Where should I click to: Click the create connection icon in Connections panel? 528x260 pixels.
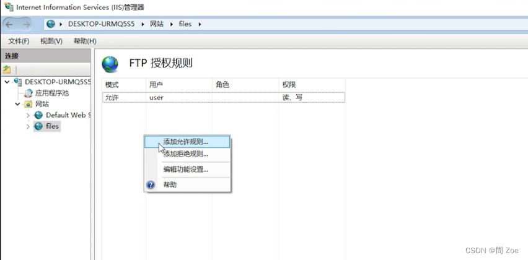click(x=7, y=69)
